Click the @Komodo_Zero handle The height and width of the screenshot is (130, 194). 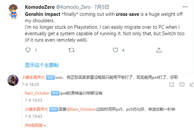point(73,7)
